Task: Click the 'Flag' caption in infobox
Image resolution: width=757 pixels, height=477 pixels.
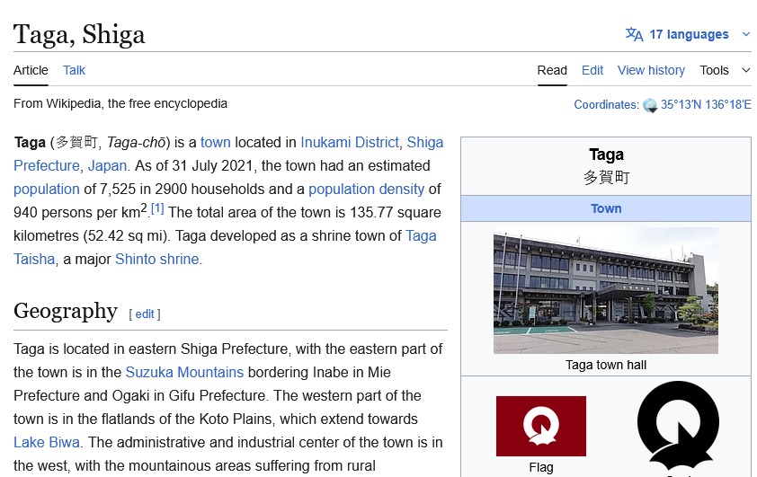Action: pyautogui.click(x=540, y=467)
